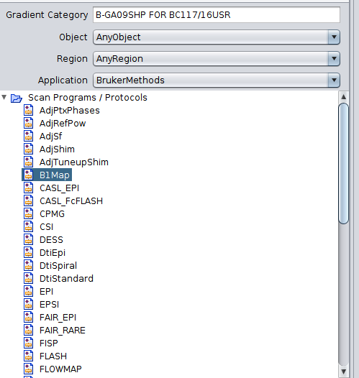Select the DESS protocol entry
The width and height of the screenshot is (359, 378).
tap(51, 239)
